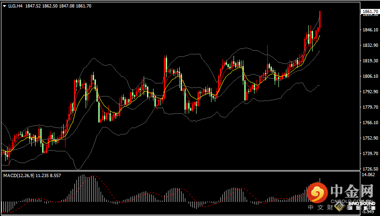Click the high price 1862.50 in header

point(49,6)
